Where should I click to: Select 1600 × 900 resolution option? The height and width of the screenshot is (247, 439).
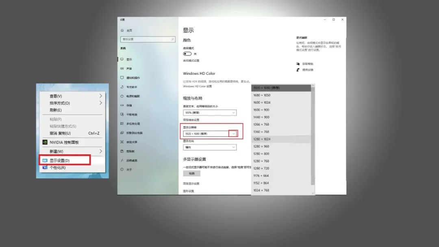point(281,110)
